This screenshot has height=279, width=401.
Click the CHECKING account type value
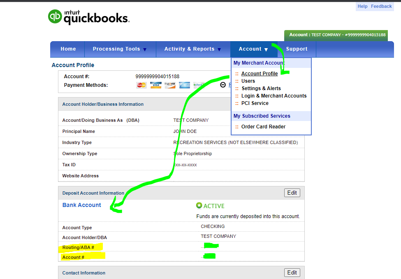tap(213, 226)
